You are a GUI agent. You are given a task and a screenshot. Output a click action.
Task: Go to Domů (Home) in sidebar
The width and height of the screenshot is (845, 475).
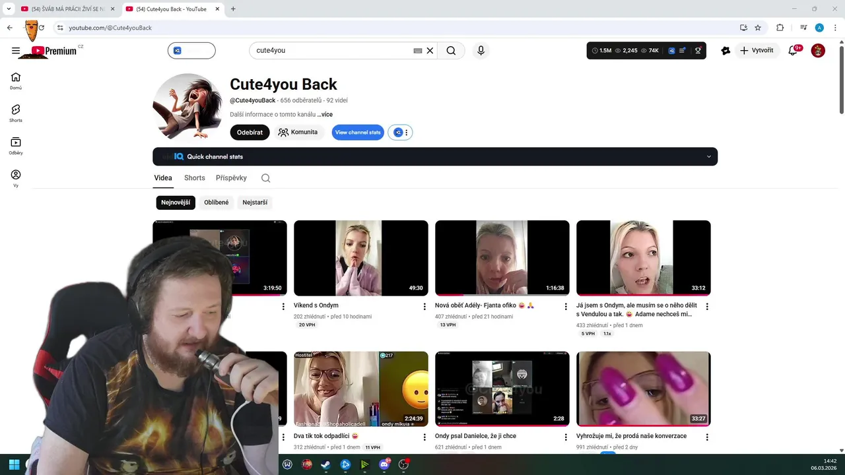pos(16,80)
